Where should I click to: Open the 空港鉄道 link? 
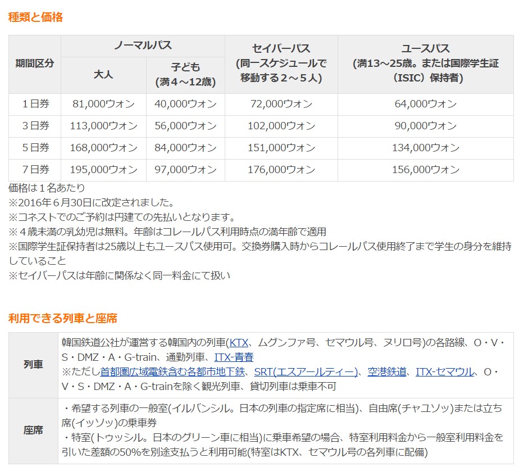[387, 371]
